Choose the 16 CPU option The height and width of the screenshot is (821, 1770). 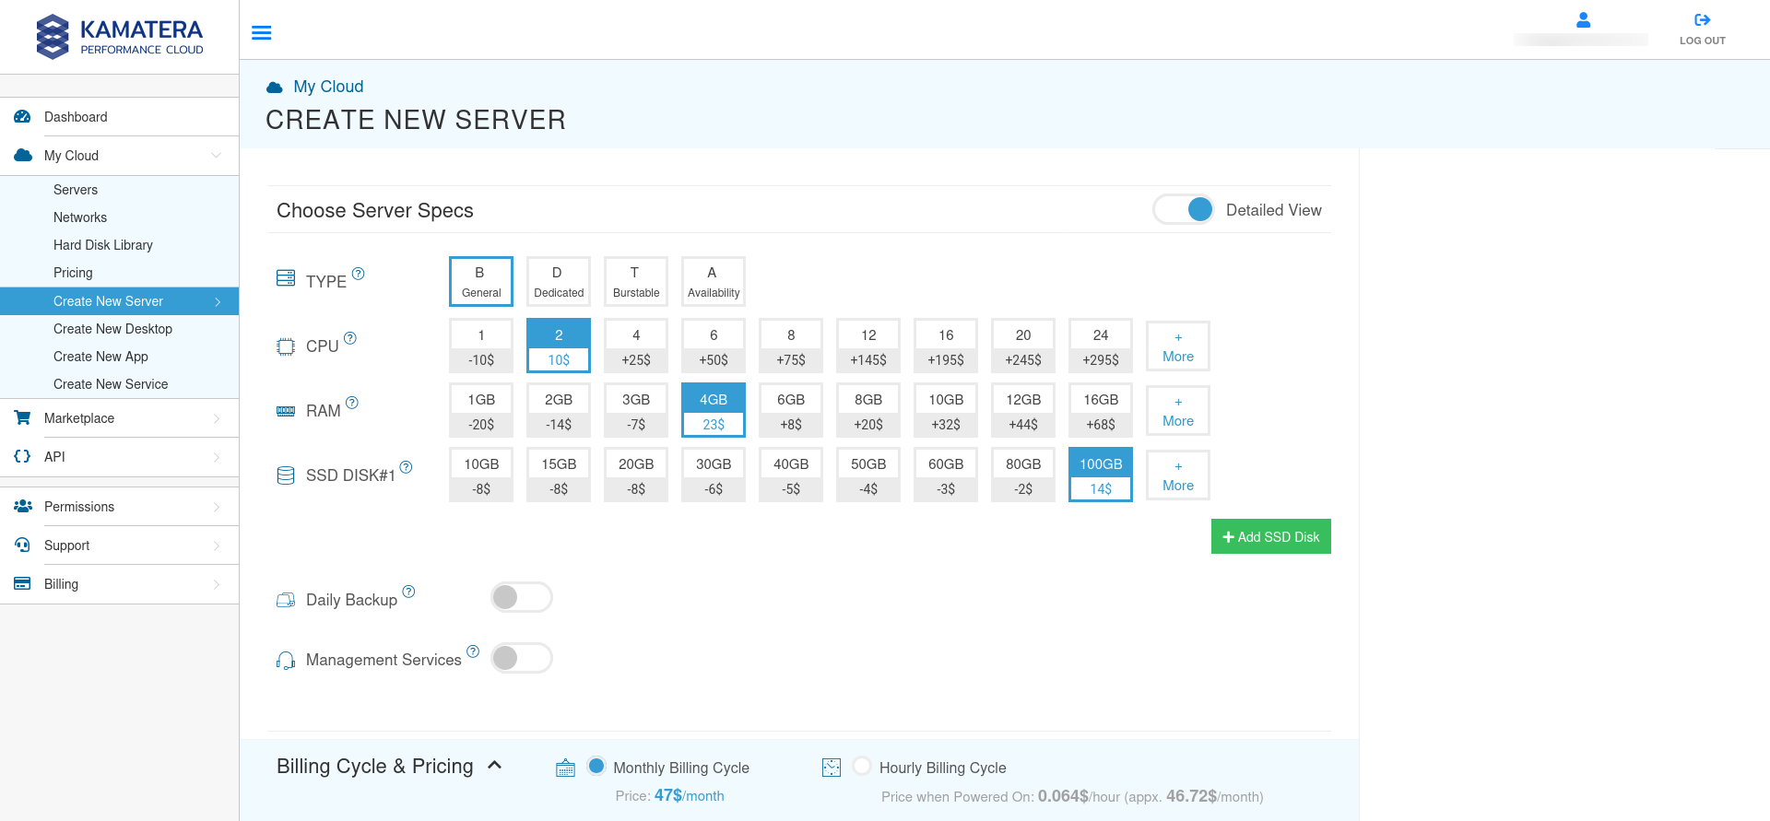pyautogui.click(x=946, y=346)
